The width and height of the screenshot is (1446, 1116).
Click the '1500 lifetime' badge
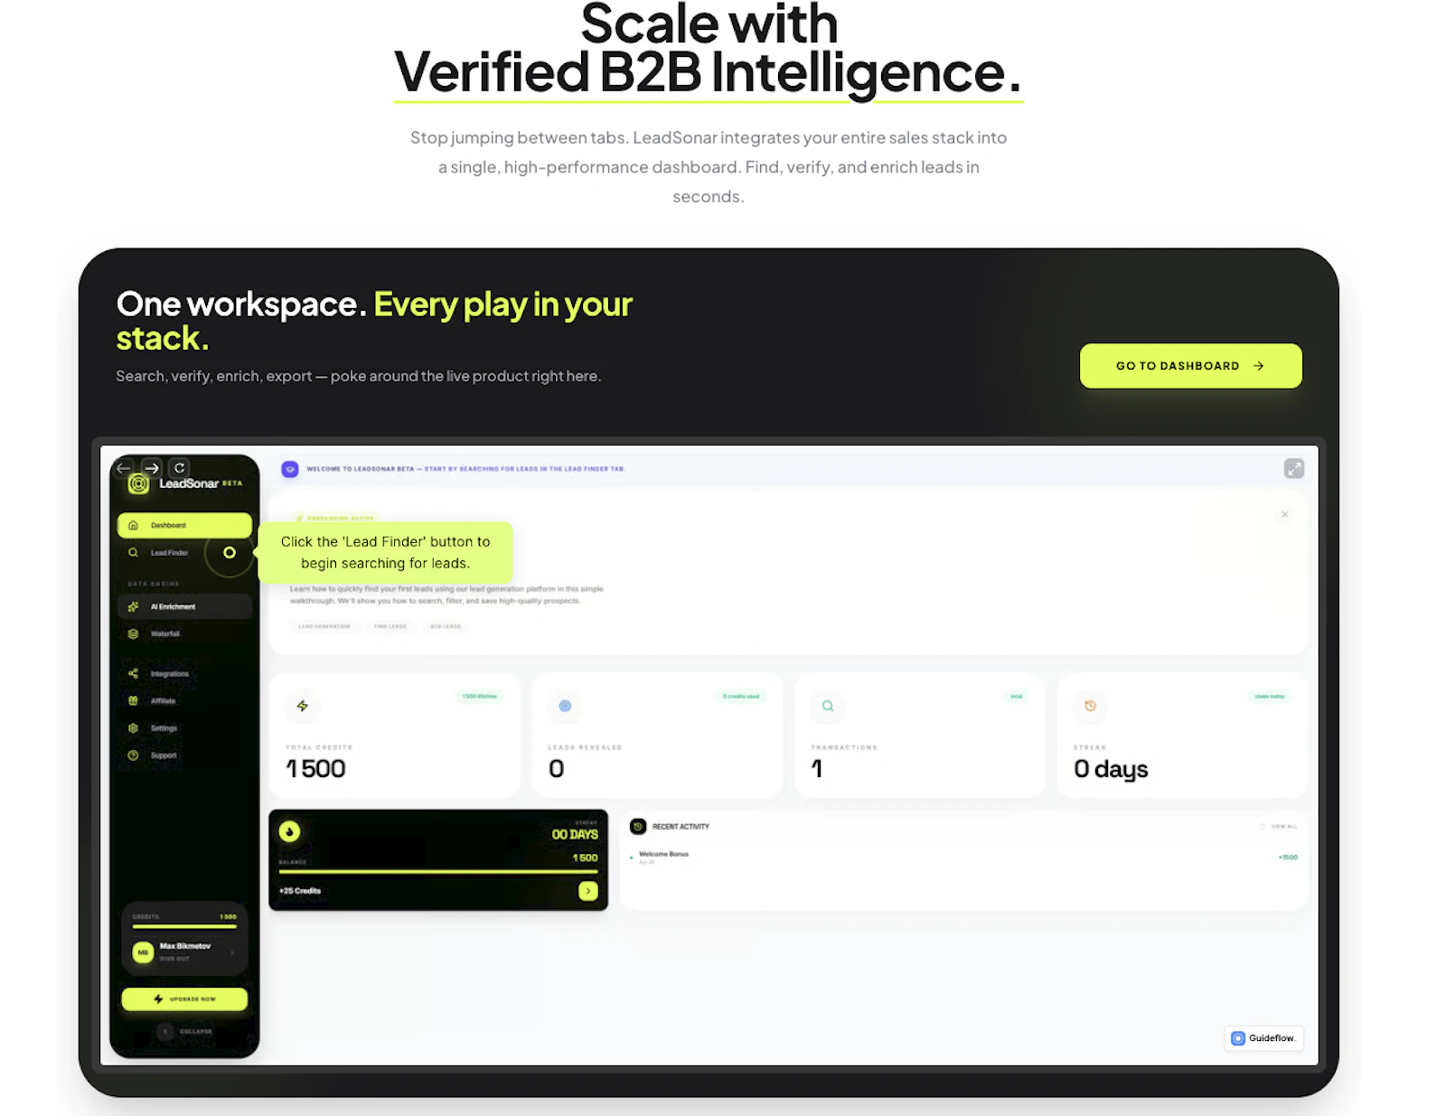pyautogui.click(x=480, y=696)
